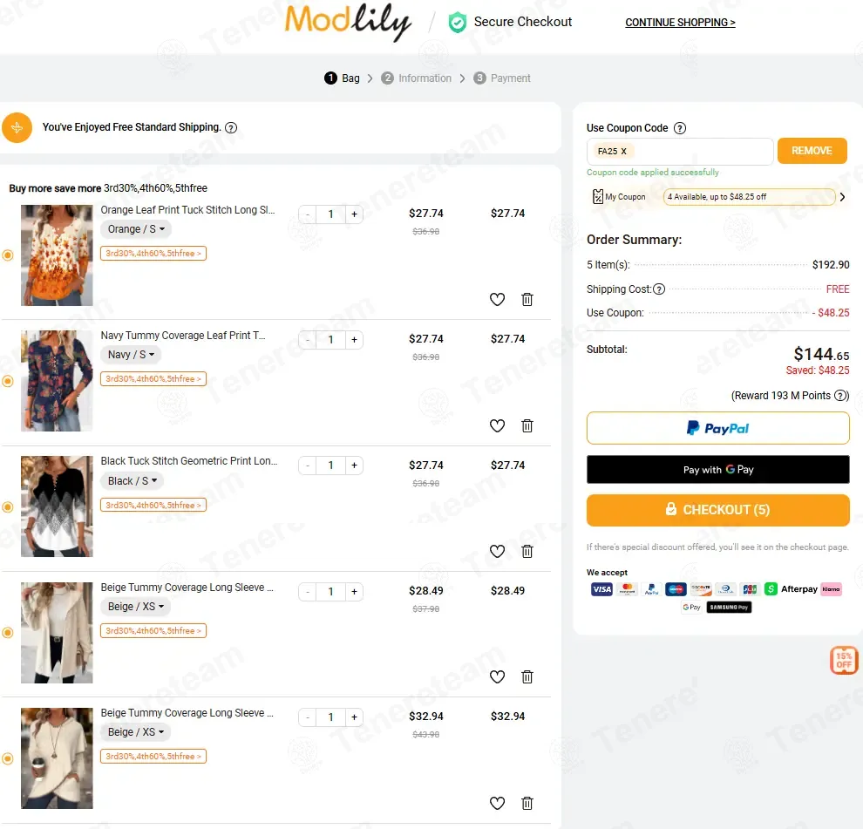Open Black Tuck Stitch product thumbnail

click(x=57, y=506)
